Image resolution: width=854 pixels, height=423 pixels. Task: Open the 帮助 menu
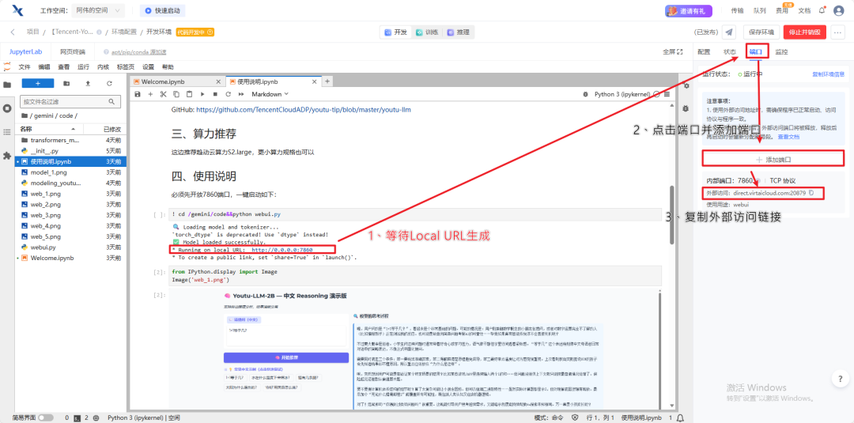coord(168,67)
